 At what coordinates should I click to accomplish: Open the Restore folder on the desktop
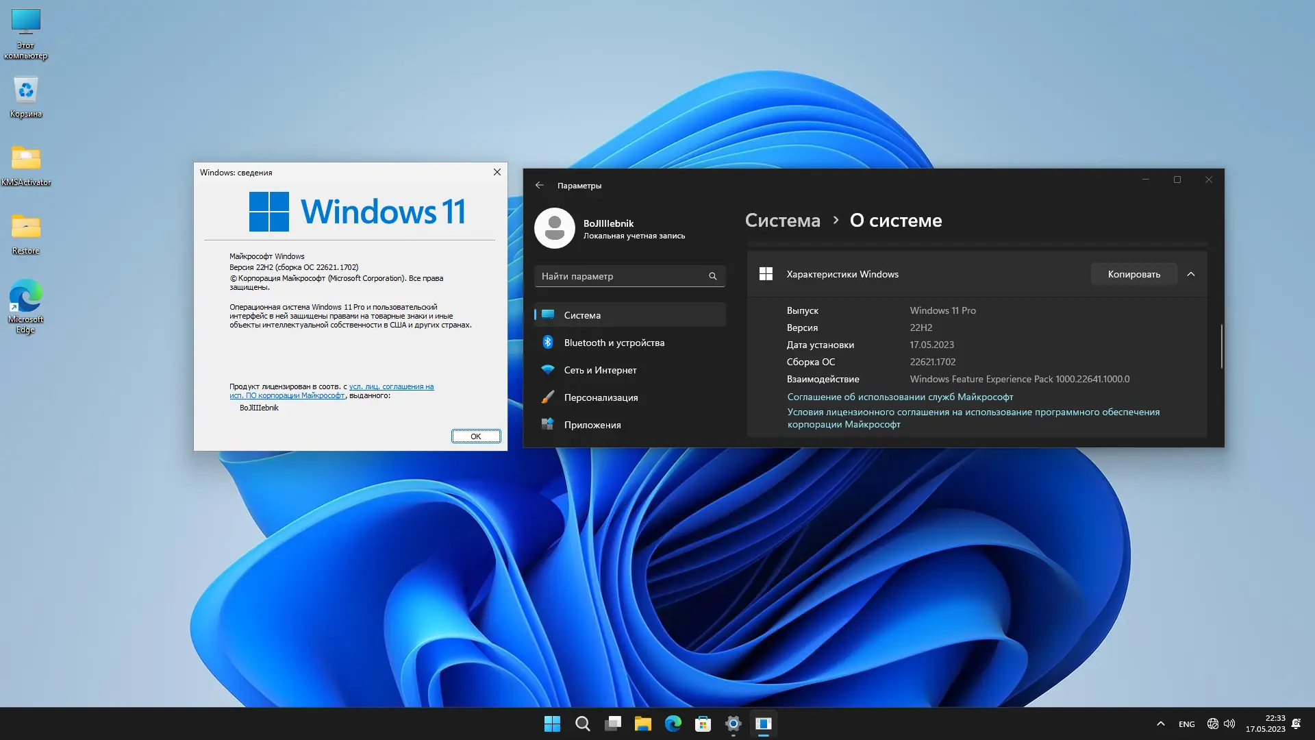(x=26, y=227)
